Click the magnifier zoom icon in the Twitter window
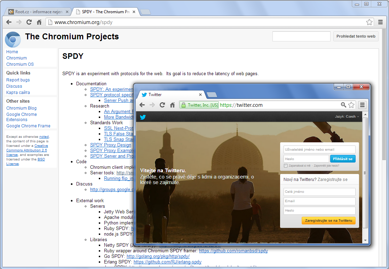 coord(344,105)
